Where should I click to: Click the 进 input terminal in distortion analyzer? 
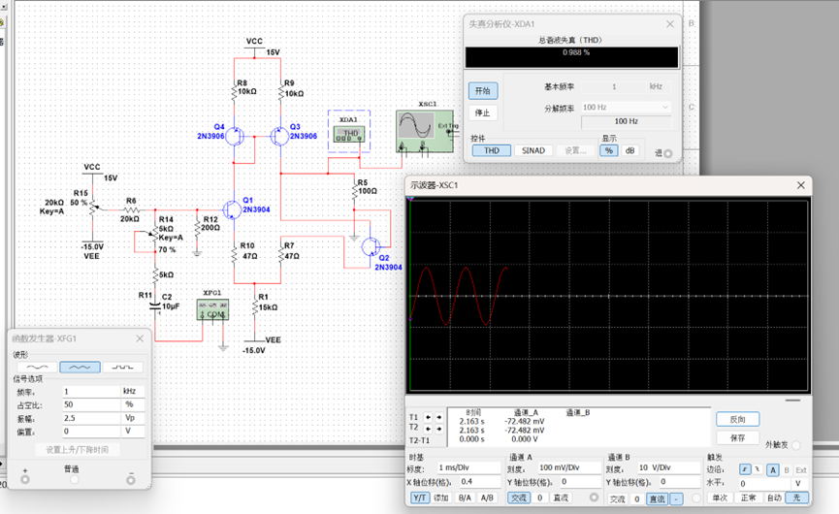click(x=667, y=153)
